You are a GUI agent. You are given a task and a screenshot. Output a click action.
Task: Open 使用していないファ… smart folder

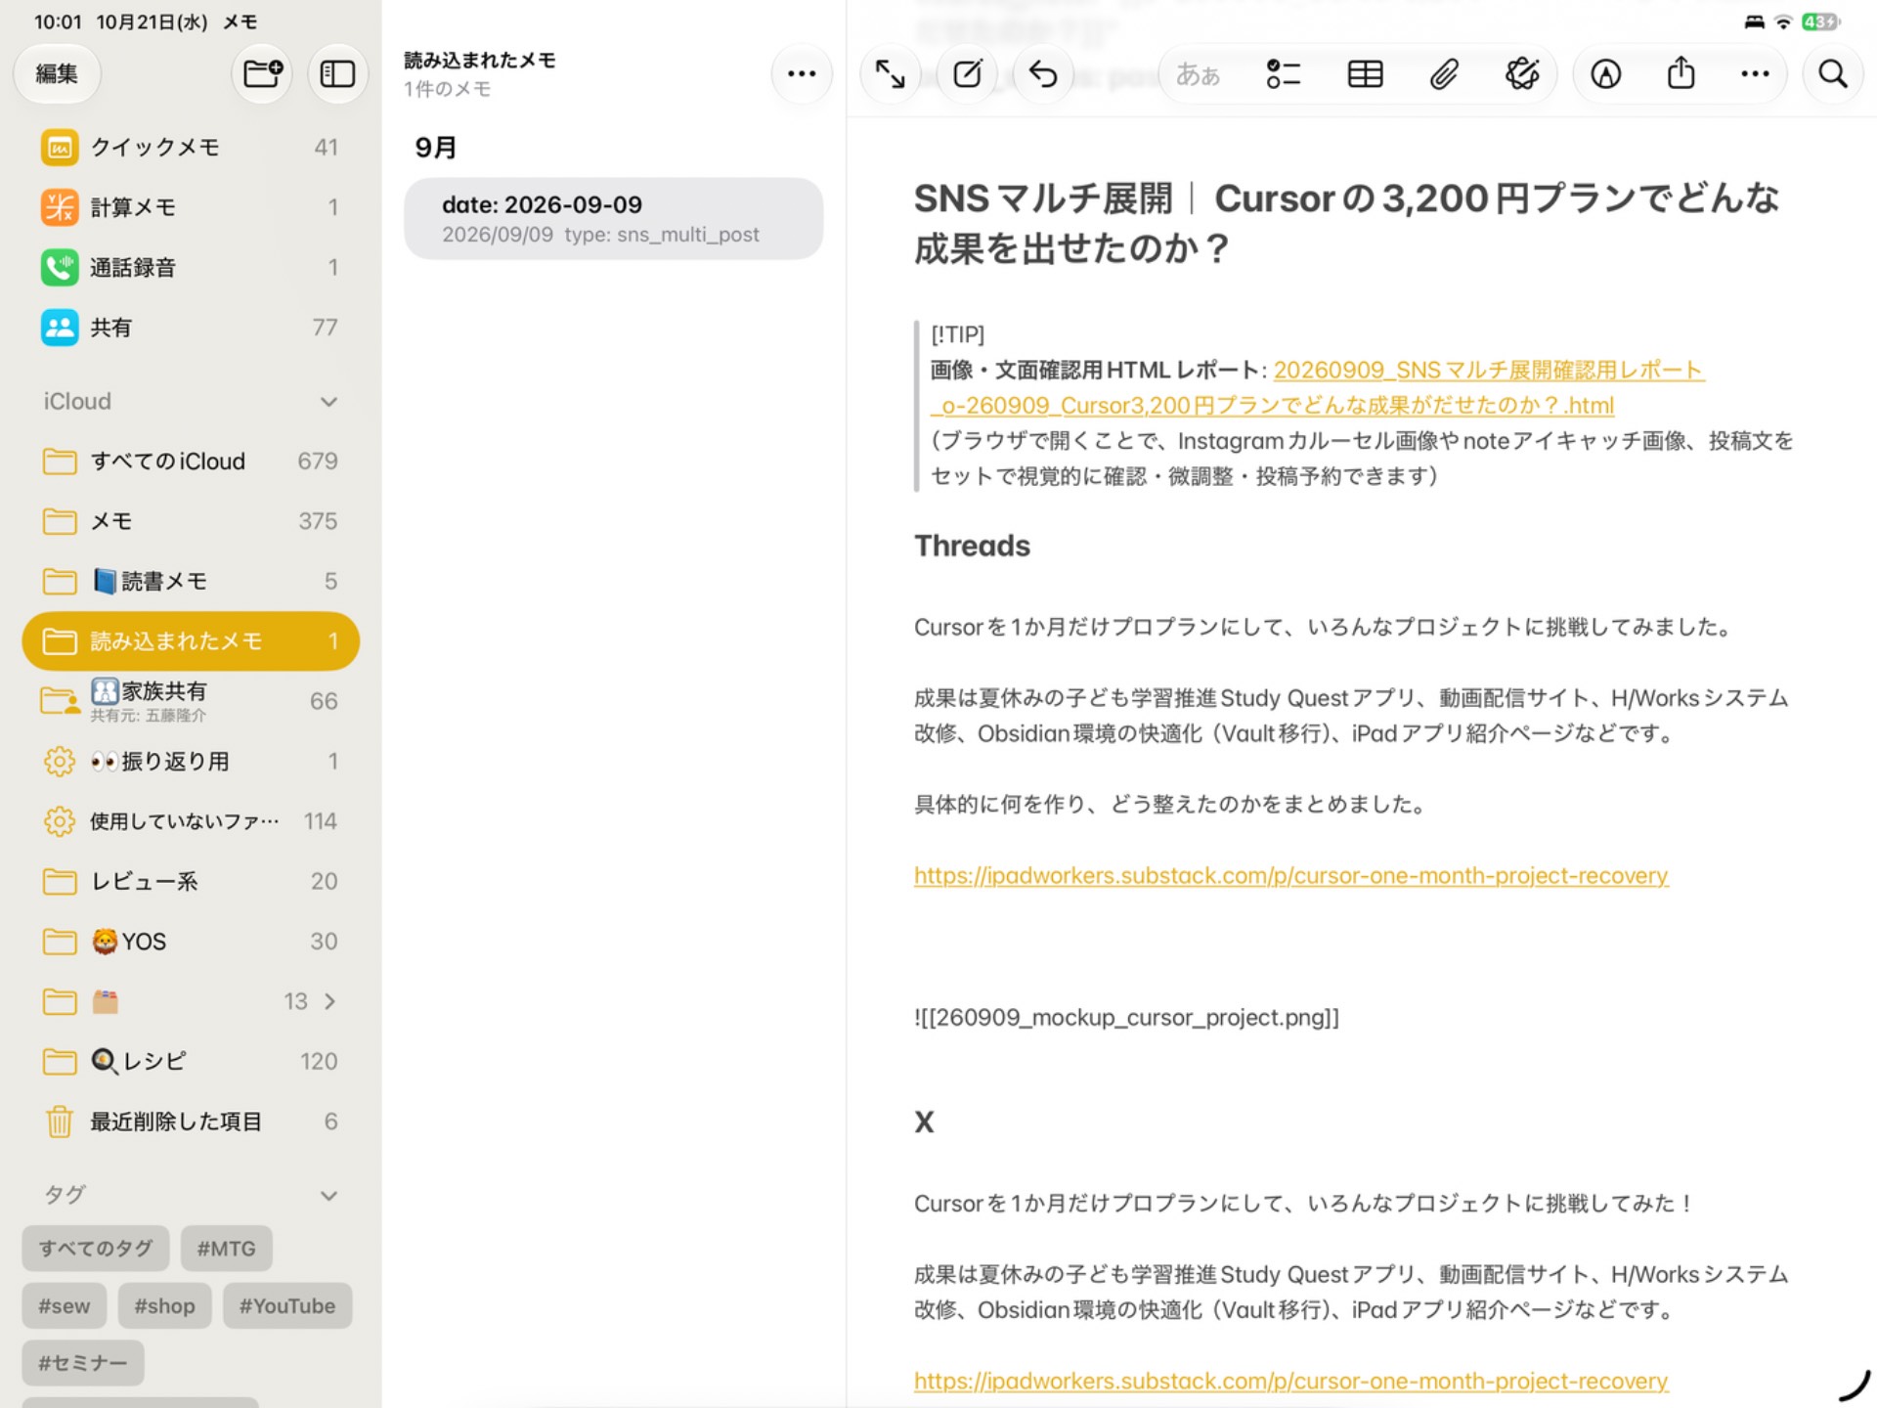point(191,821)
